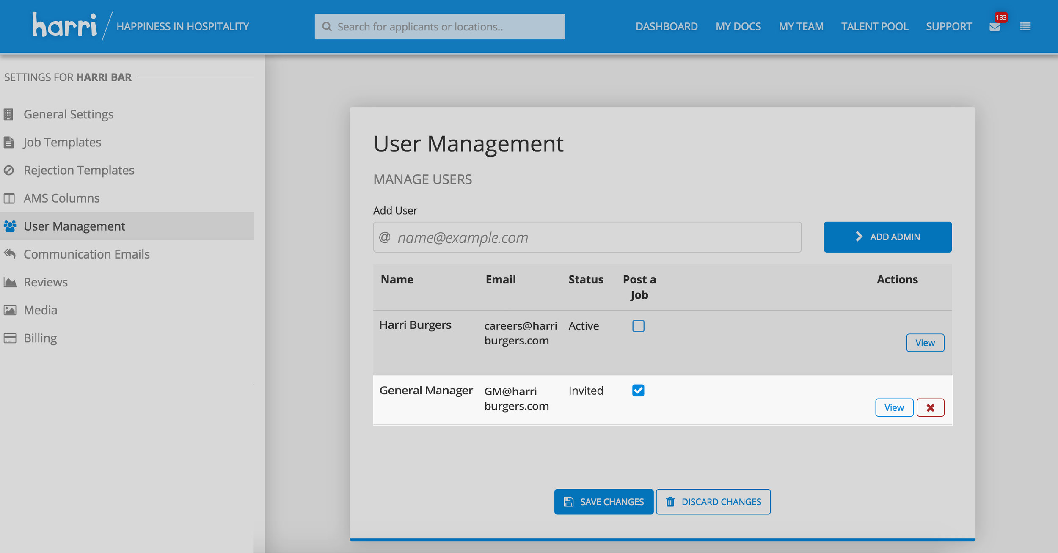Image resolution: width=1058 pixels, height=553 pixels.
Task: Click the Media picture icon
Action: tap(10, 310)
